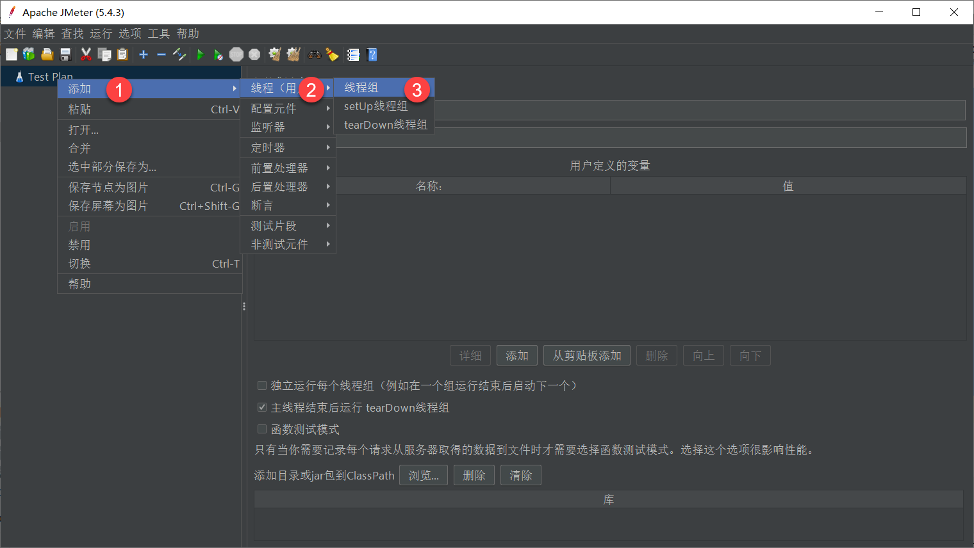Toggle 独立运行每个线程组 checkbox
Viewport: 974px width, 548px height.
click(x=262, y=385)
